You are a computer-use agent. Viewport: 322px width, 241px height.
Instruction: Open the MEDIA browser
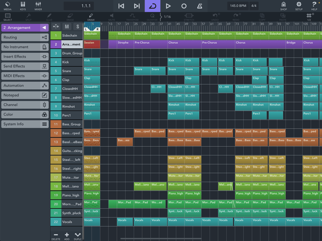pyautogui.click(x=8, y=6)
